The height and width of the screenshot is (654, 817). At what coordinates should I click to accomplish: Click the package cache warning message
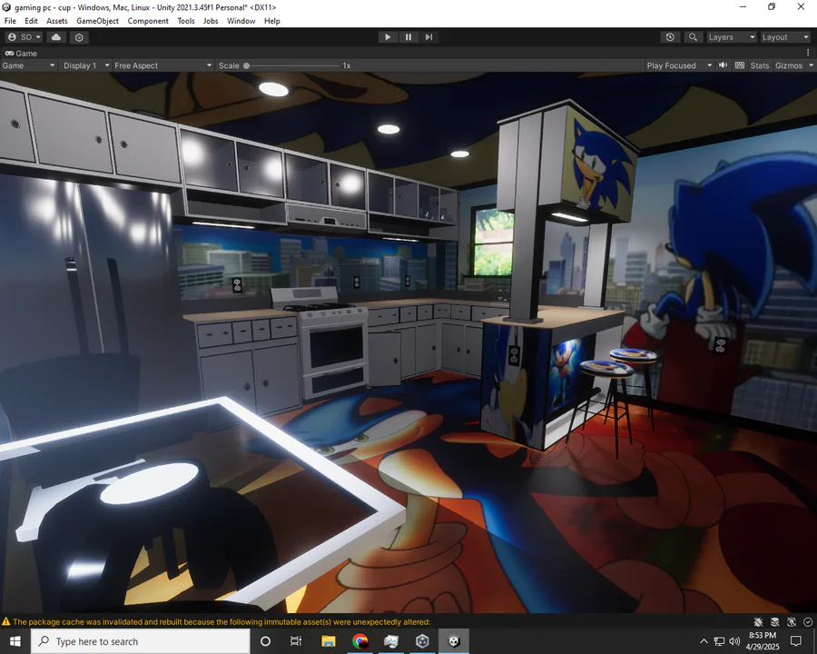pyautogui.click(x=221, y=621)
